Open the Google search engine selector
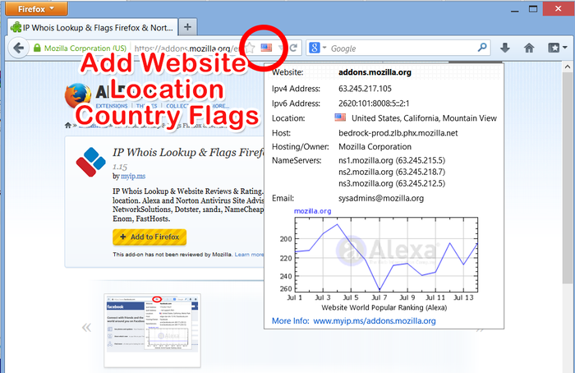Screen dimensions: 575x373 tap(317, 48)
